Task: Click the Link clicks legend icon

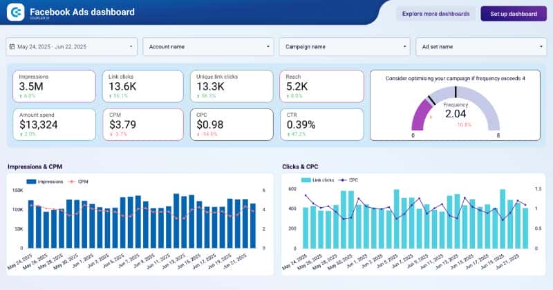Action: coord(306,180)
